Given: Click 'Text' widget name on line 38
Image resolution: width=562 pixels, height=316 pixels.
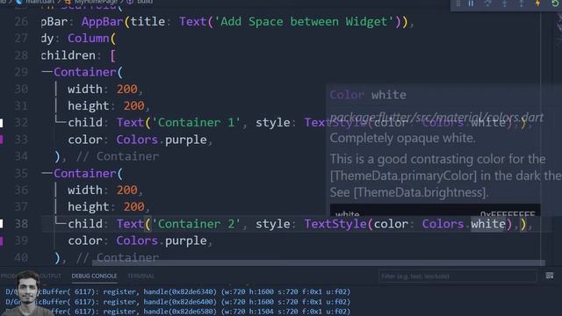Looking at the screenshot, I should [x=130, y=224].
